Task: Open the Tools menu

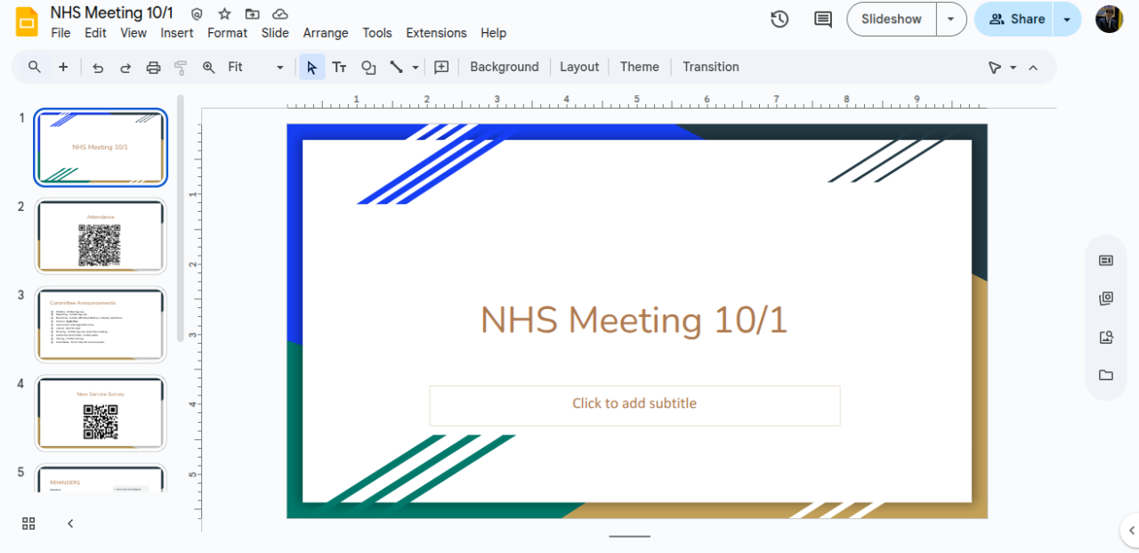Action: [x=377, y=33]
